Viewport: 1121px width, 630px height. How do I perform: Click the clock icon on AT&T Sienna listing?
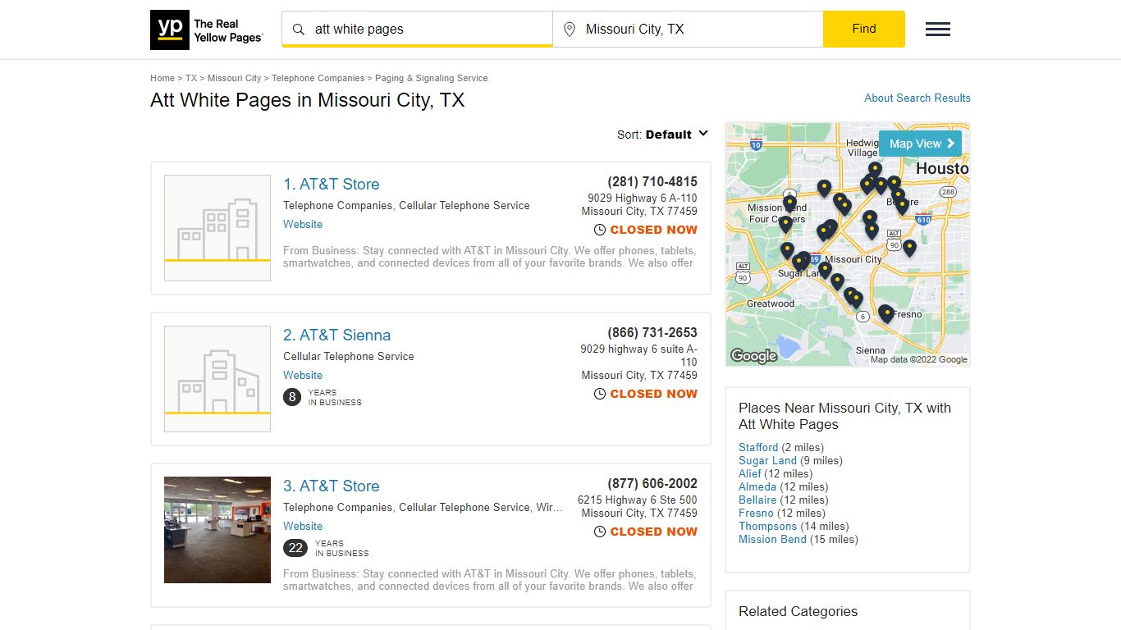600,394
